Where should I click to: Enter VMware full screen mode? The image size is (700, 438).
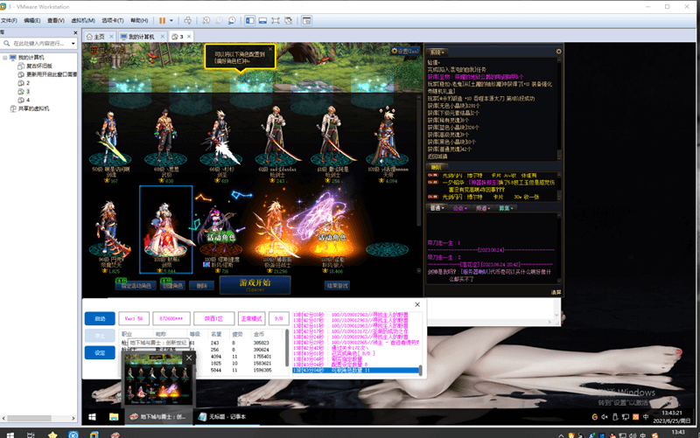276,20
